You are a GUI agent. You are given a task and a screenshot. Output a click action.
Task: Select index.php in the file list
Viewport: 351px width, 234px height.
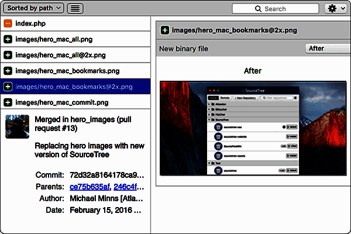pyautogui.click(x=75, y=23)
